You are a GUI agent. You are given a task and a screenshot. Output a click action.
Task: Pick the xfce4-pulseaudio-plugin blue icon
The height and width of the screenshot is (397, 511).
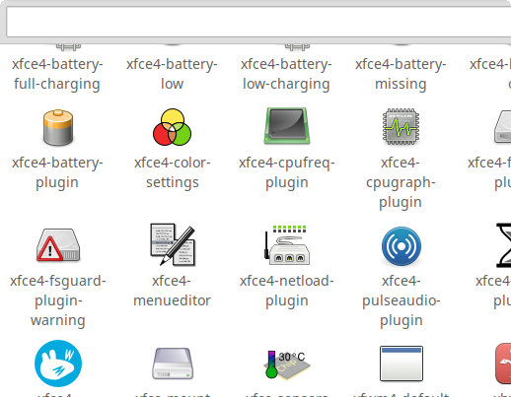[401, 246]
